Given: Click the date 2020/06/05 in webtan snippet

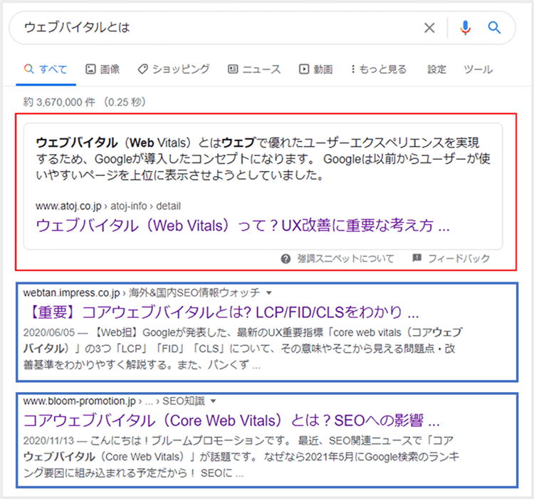Looking at the screenshot, I should pos(48,332).
